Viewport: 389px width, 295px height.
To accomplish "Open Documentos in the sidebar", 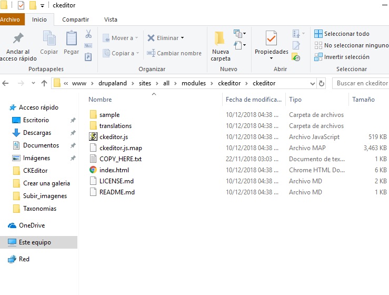I will point(41,145).
